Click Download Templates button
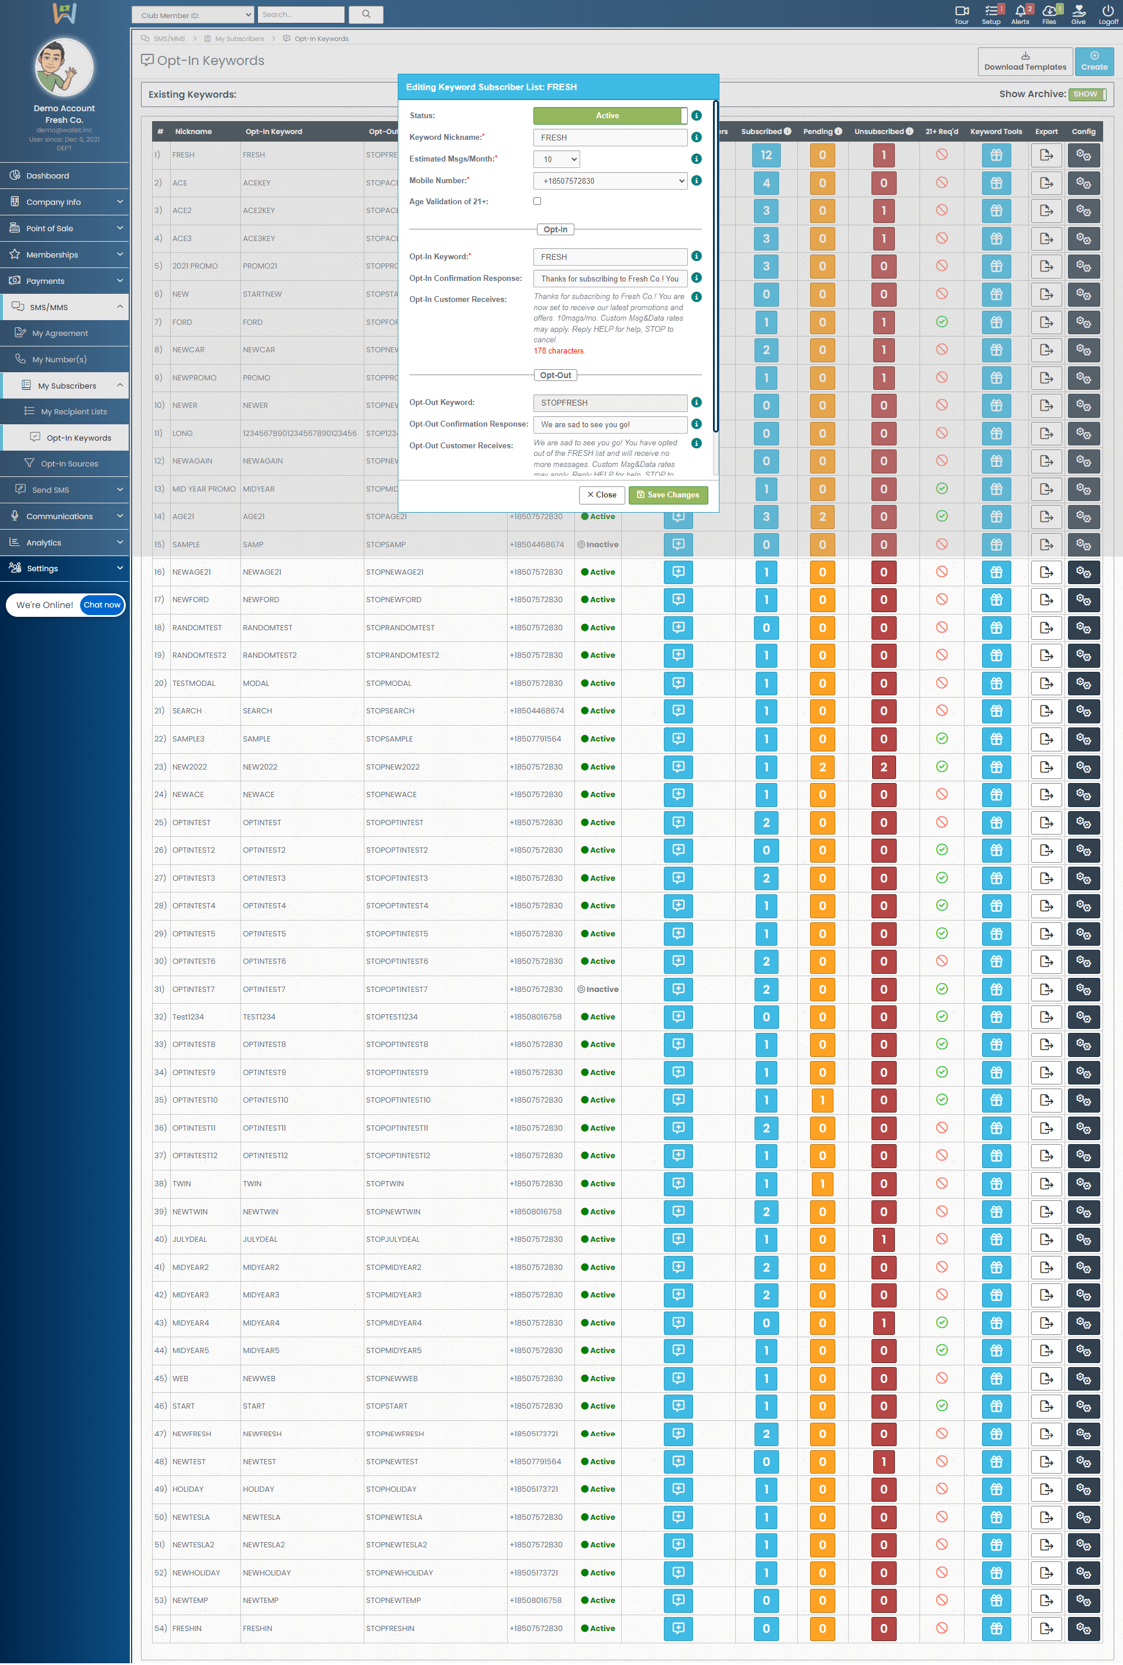This screenshot has width=1123, height=1665. point(1024,61)
